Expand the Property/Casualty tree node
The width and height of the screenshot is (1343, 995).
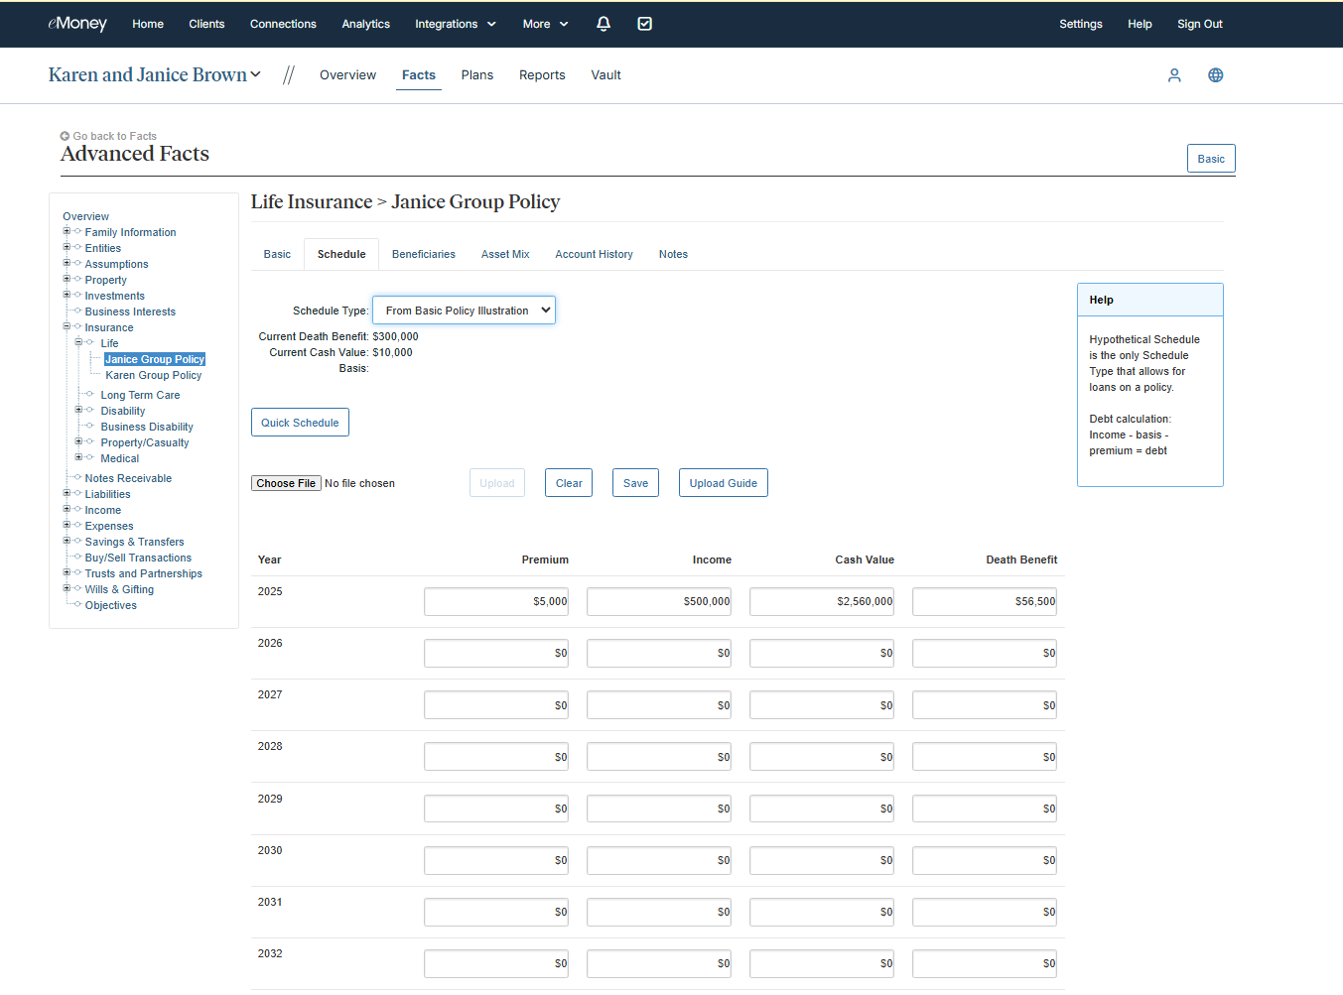pos(78,441)
